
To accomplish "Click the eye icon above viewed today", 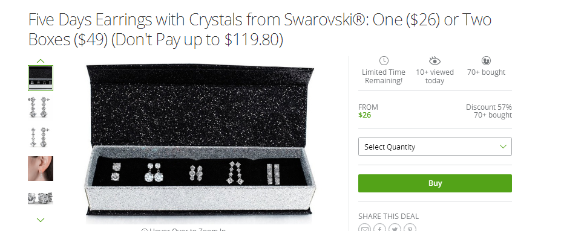I will point(434,61).
